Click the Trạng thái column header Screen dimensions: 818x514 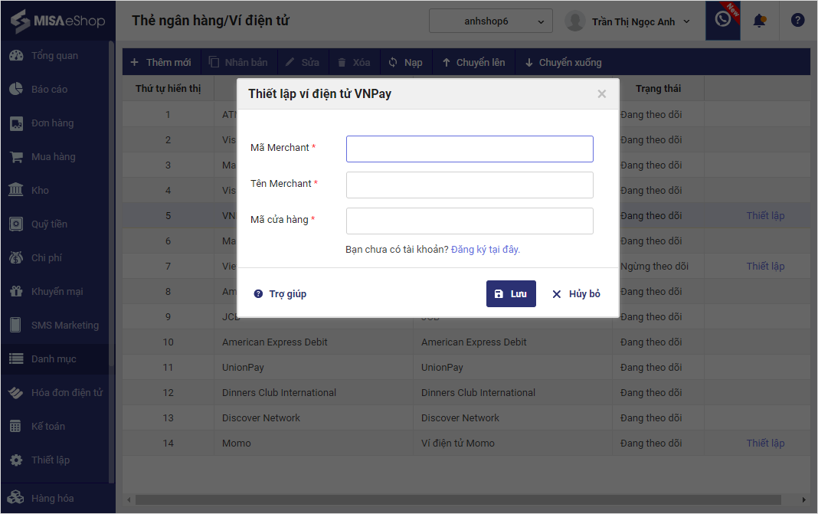pyautogui.click(x=658, y=89)
